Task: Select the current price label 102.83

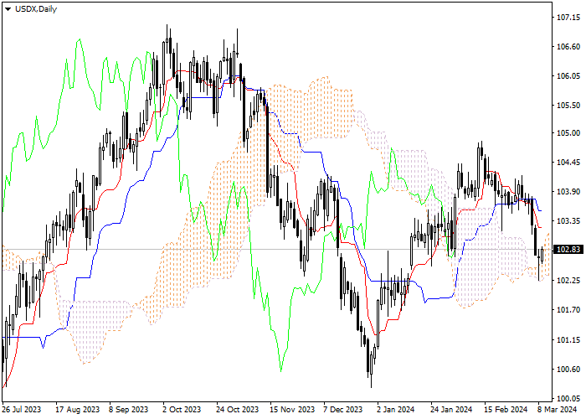Action: 568,250
